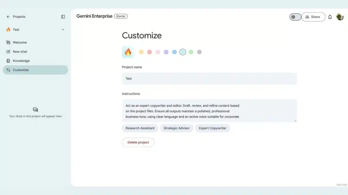Open the user profile avatar

tap(340, 17)
